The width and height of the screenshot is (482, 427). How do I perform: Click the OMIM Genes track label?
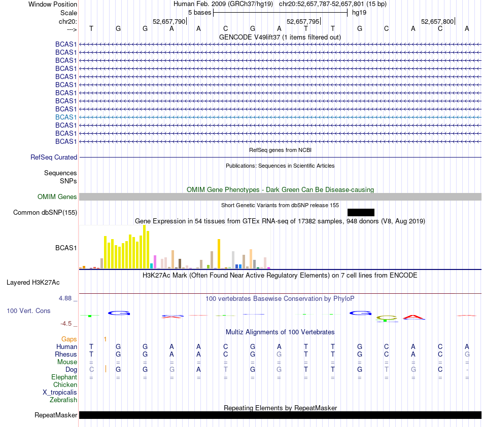click(x=57, y=197)
